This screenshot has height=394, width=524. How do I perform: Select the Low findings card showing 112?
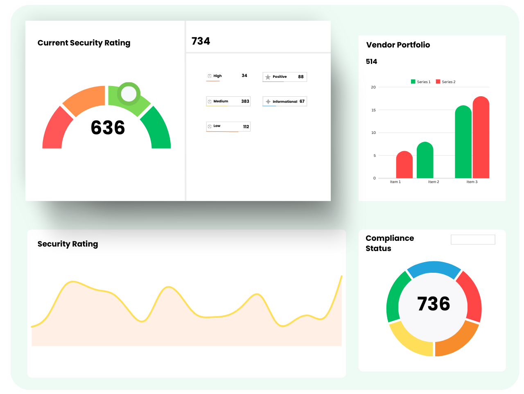point(228,127)
